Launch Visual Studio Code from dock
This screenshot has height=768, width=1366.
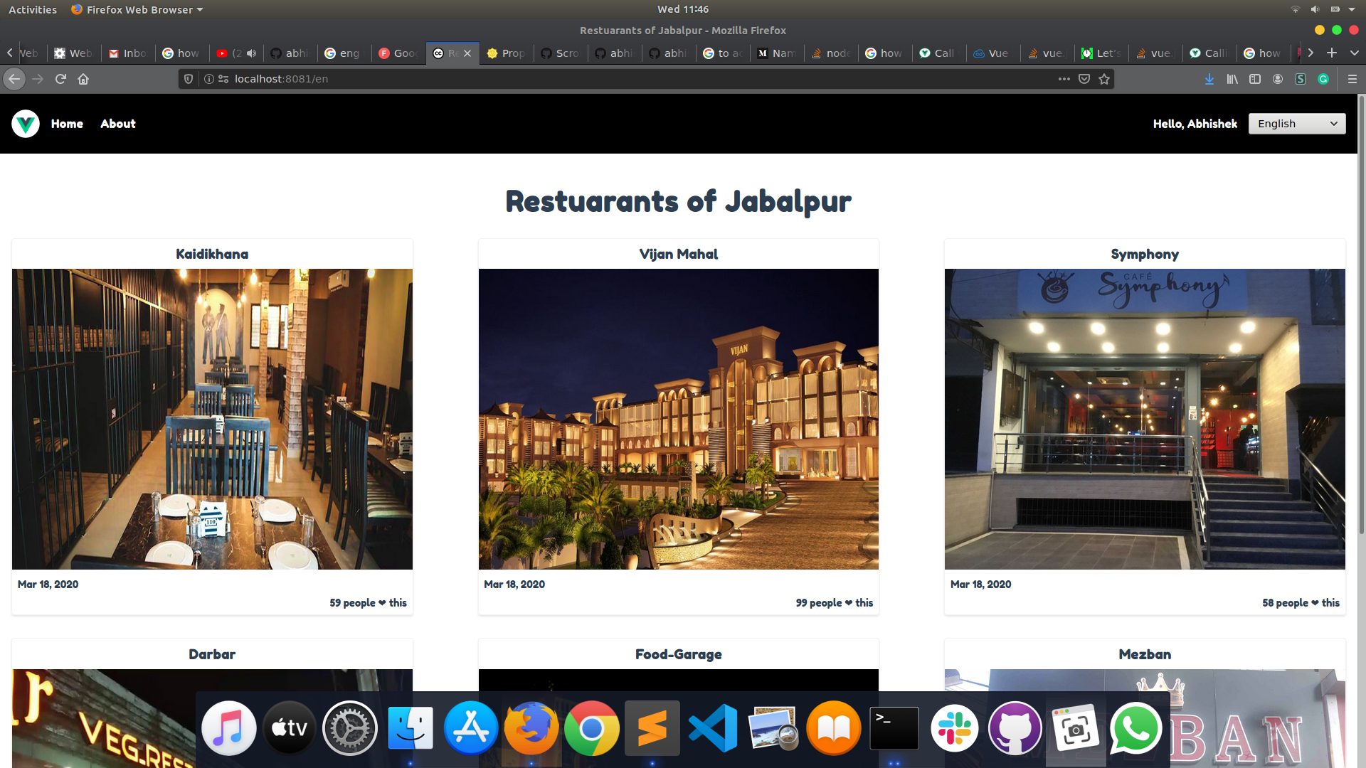click(713, 728)
